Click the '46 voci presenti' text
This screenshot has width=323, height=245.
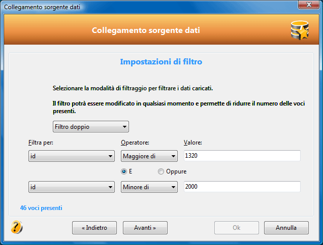click(x=41, y=208)
